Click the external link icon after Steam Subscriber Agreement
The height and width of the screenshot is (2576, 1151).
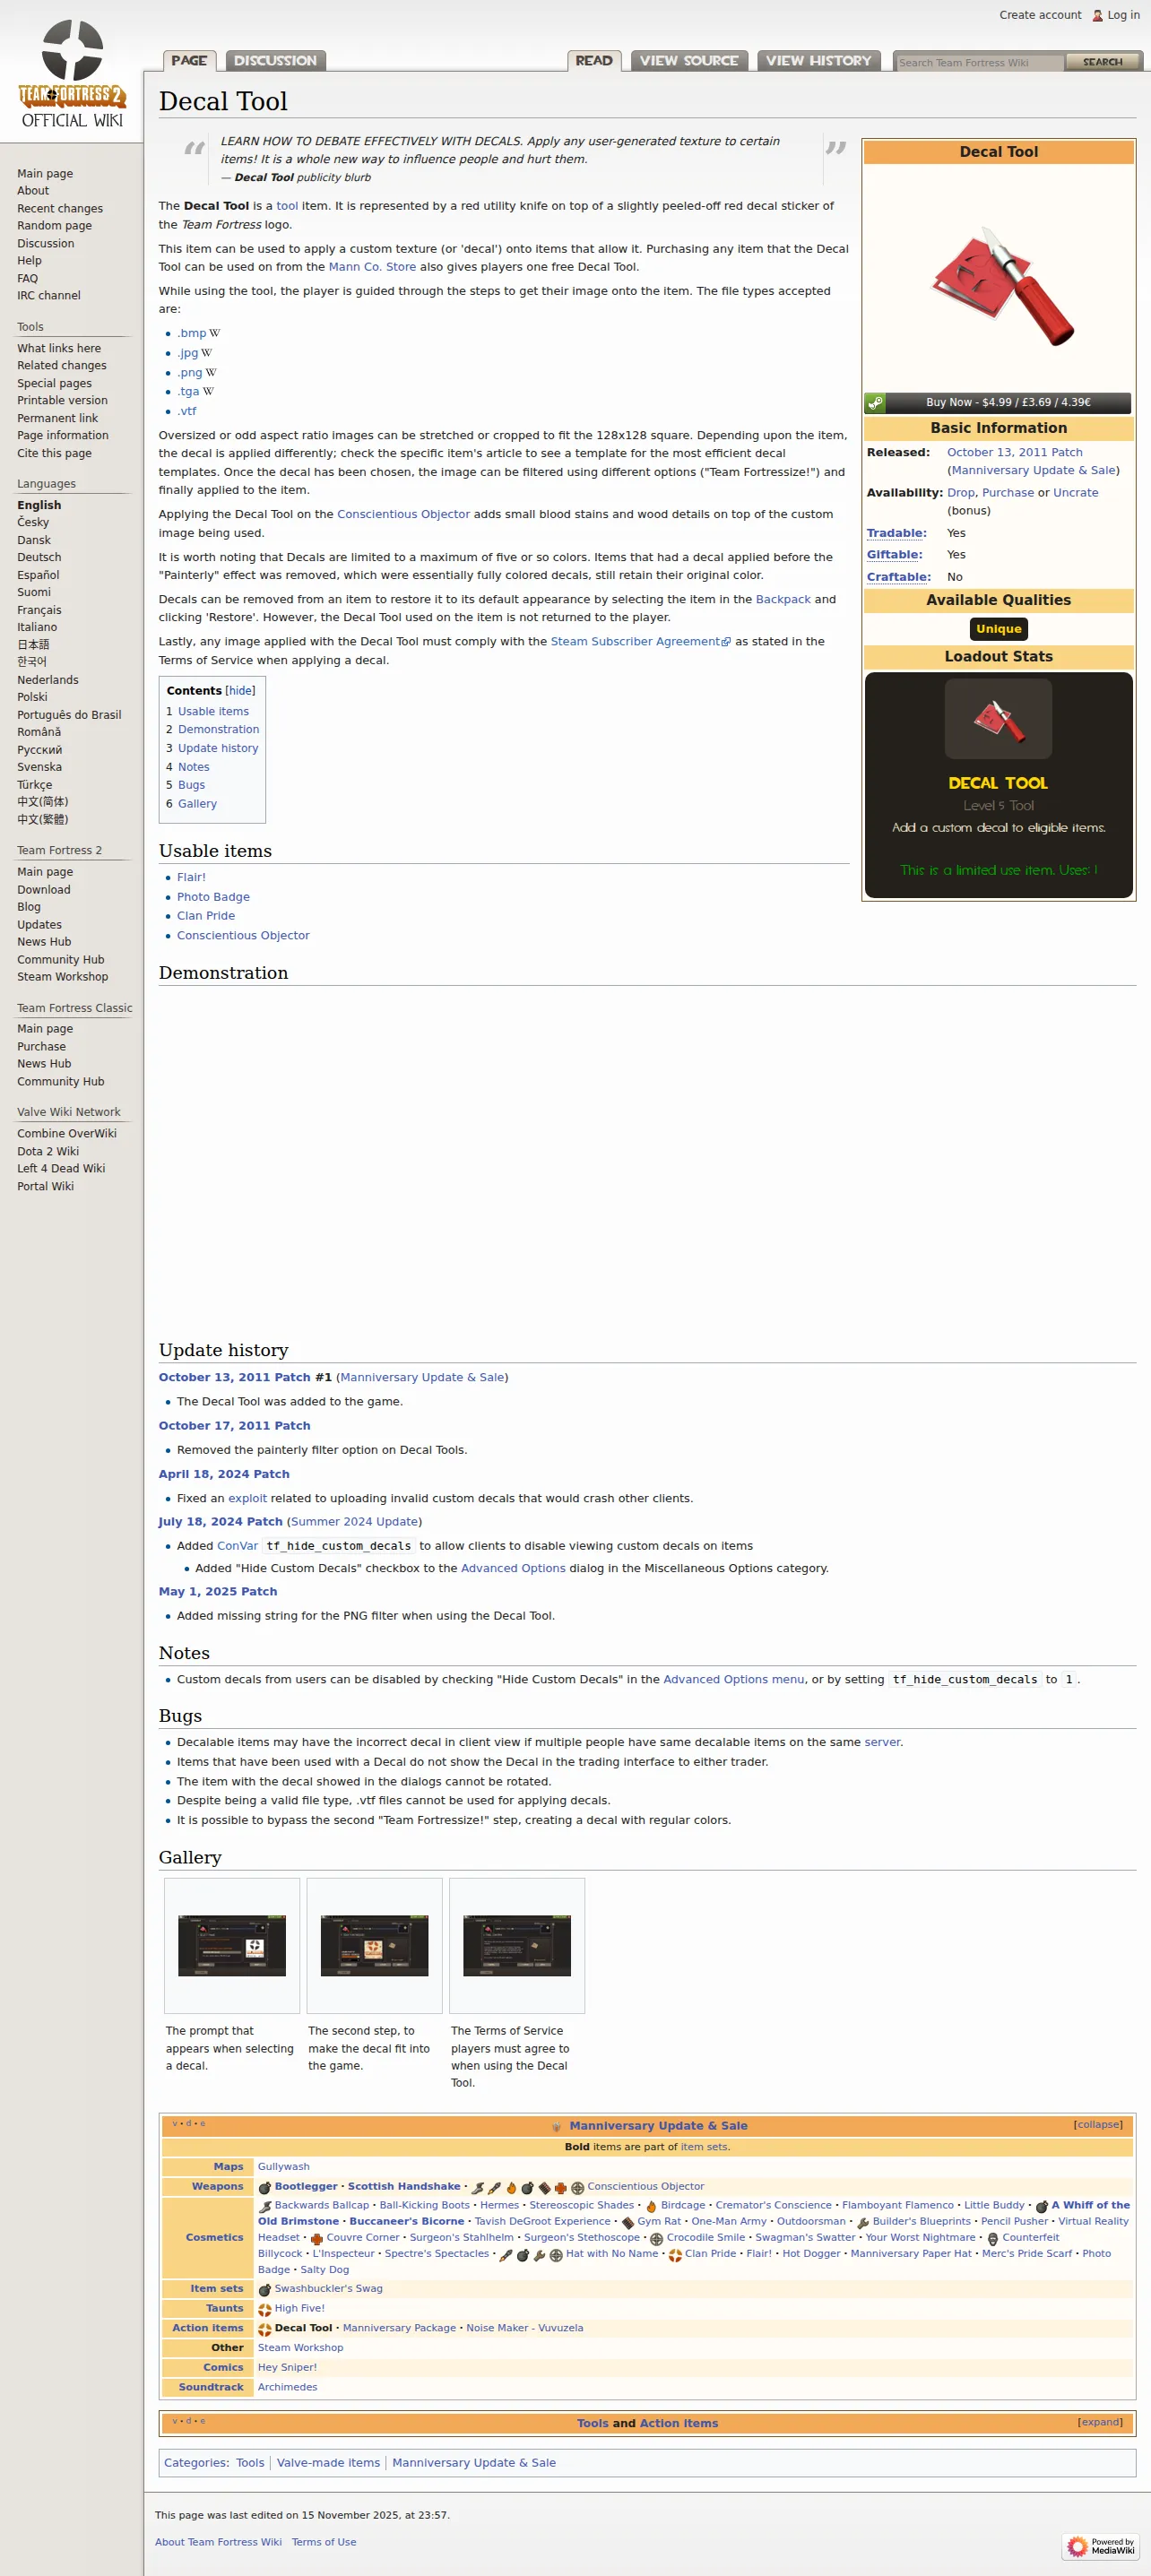pyautogui.click(x=726, y=642)
